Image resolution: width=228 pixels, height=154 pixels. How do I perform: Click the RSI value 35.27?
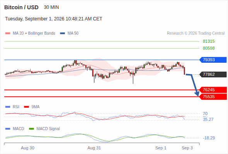point(208,119)
